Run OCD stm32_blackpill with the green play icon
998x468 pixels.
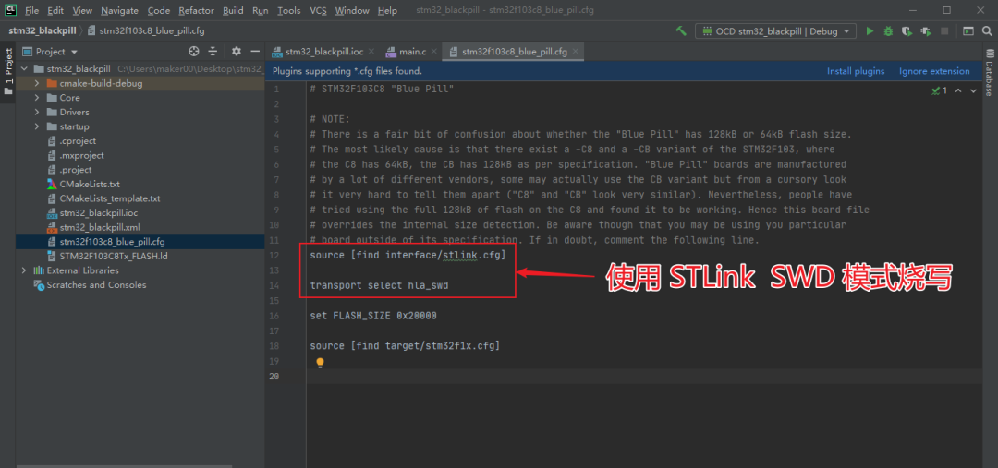pyautogui.click(x=870, y=30)
